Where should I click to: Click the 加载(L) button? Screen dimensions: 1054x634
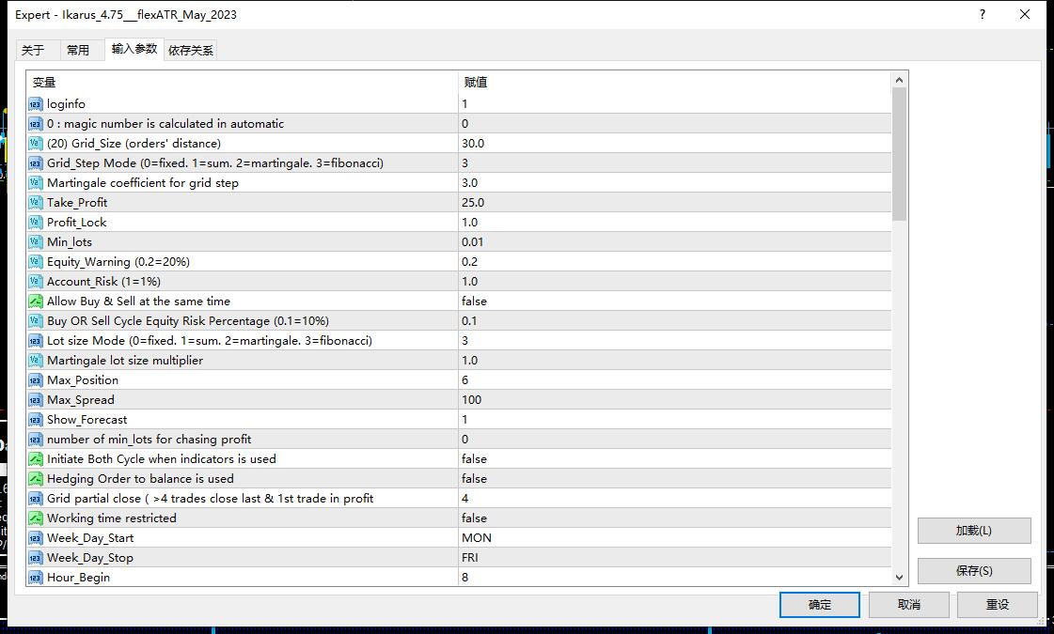click(x=973, y=531)
